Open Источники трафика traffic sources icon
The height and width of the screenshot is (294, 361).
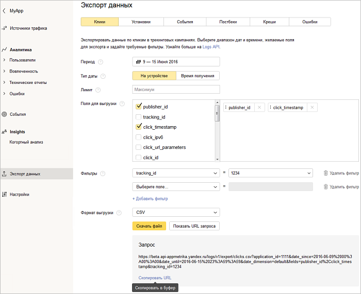coord(4,28)
